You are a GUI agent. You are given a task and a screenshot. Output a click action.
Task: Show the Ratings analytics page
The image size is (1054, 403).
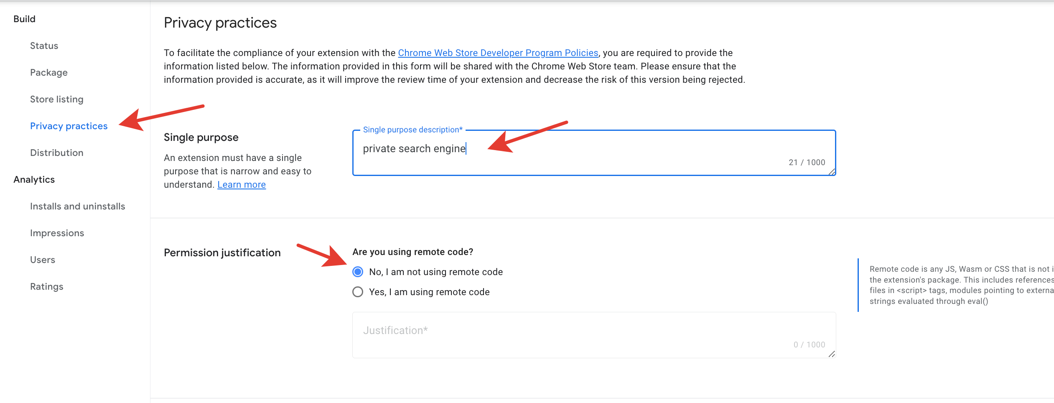coord(46,286)
